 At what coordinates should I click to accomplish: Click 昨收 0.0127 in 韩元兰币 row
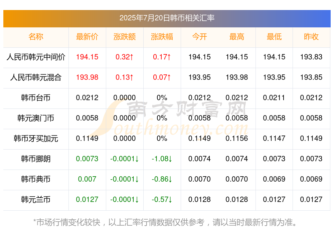click(311, 200)
